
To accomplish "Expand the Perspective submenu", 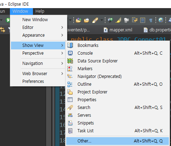I will click(38, 53).
